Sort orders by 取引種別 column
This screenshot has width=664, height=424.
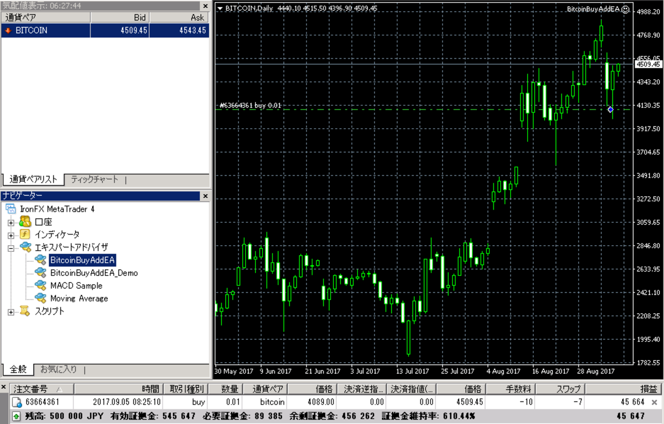[185, 389]
